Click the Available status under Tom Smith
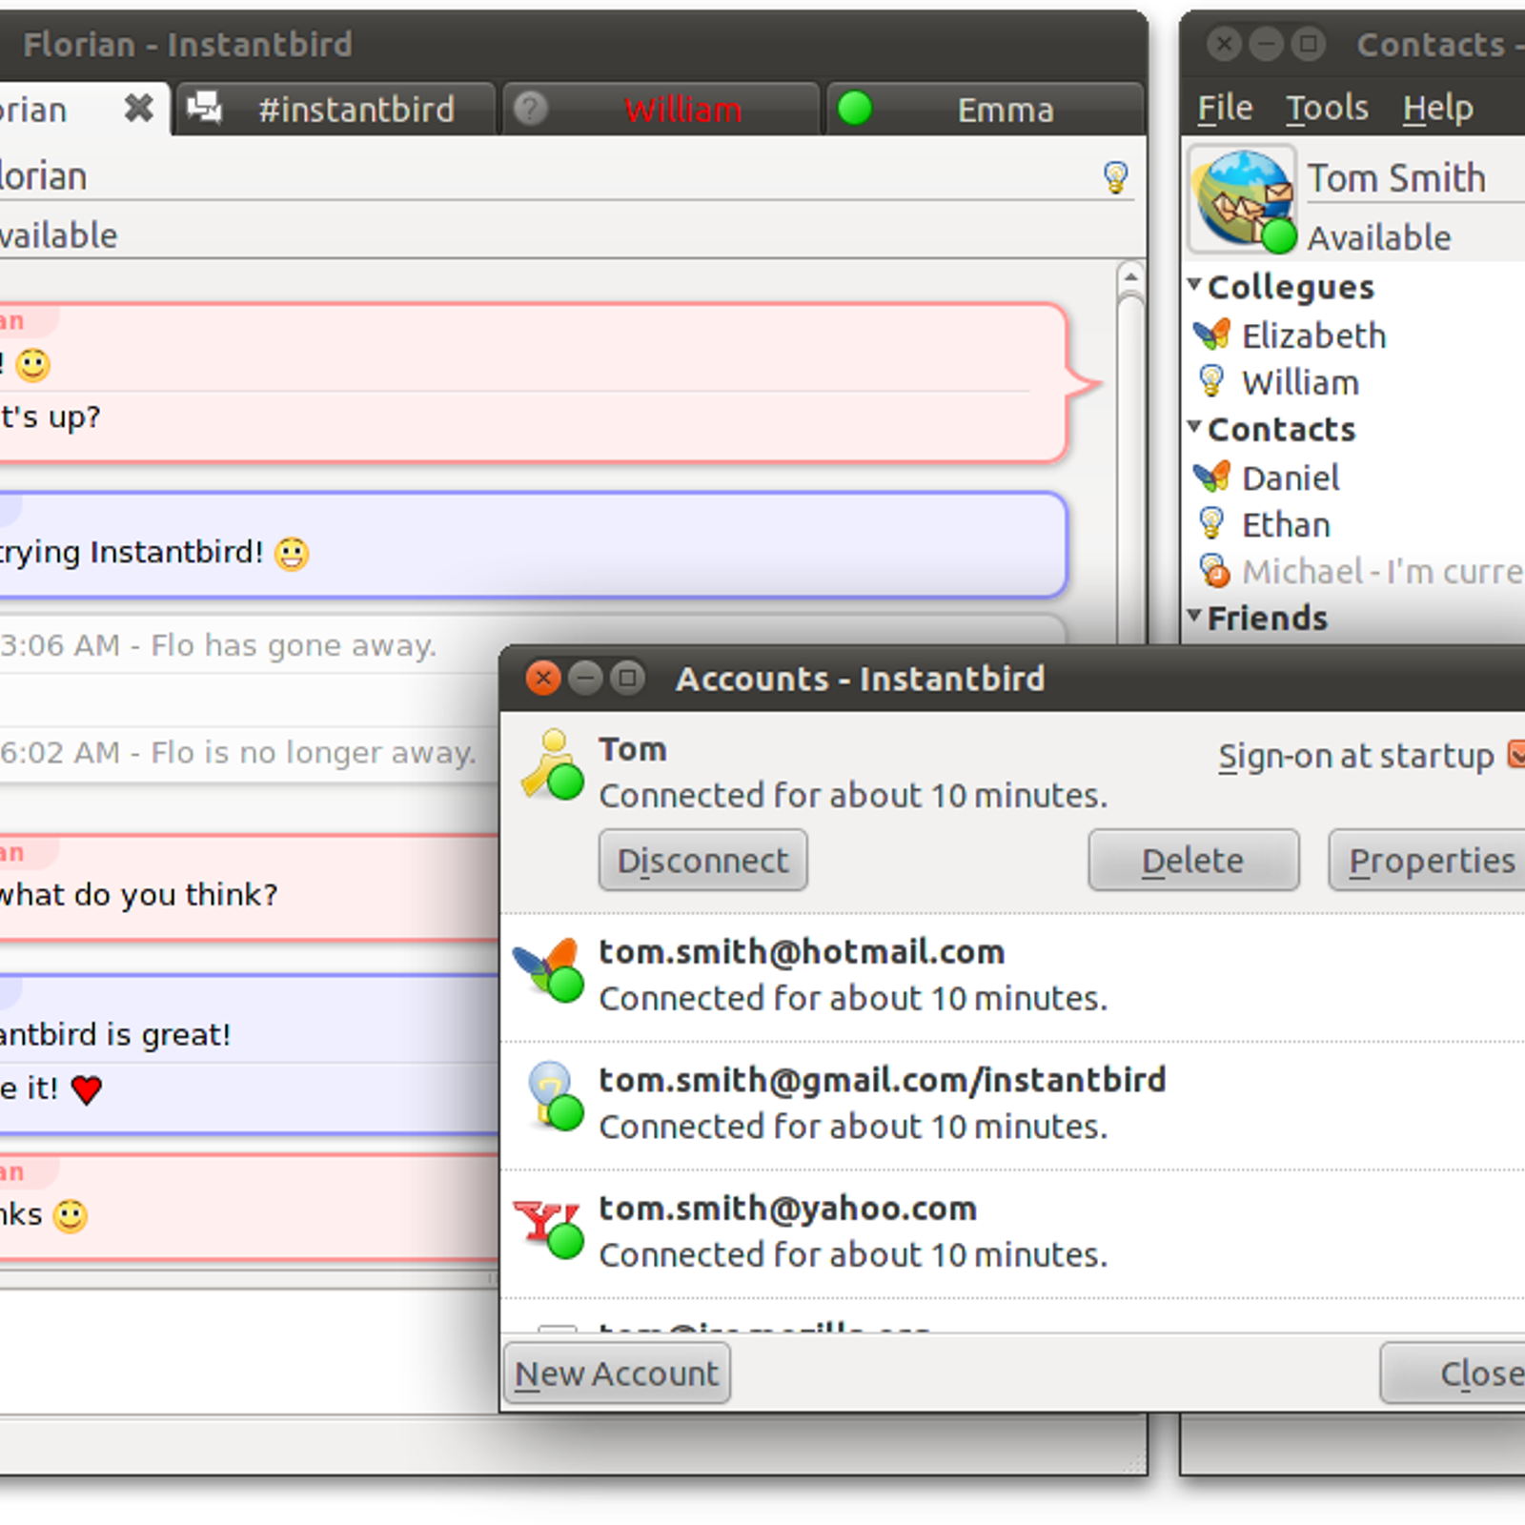This screenshot has width=1525, height=1525. coord(1378,236)
